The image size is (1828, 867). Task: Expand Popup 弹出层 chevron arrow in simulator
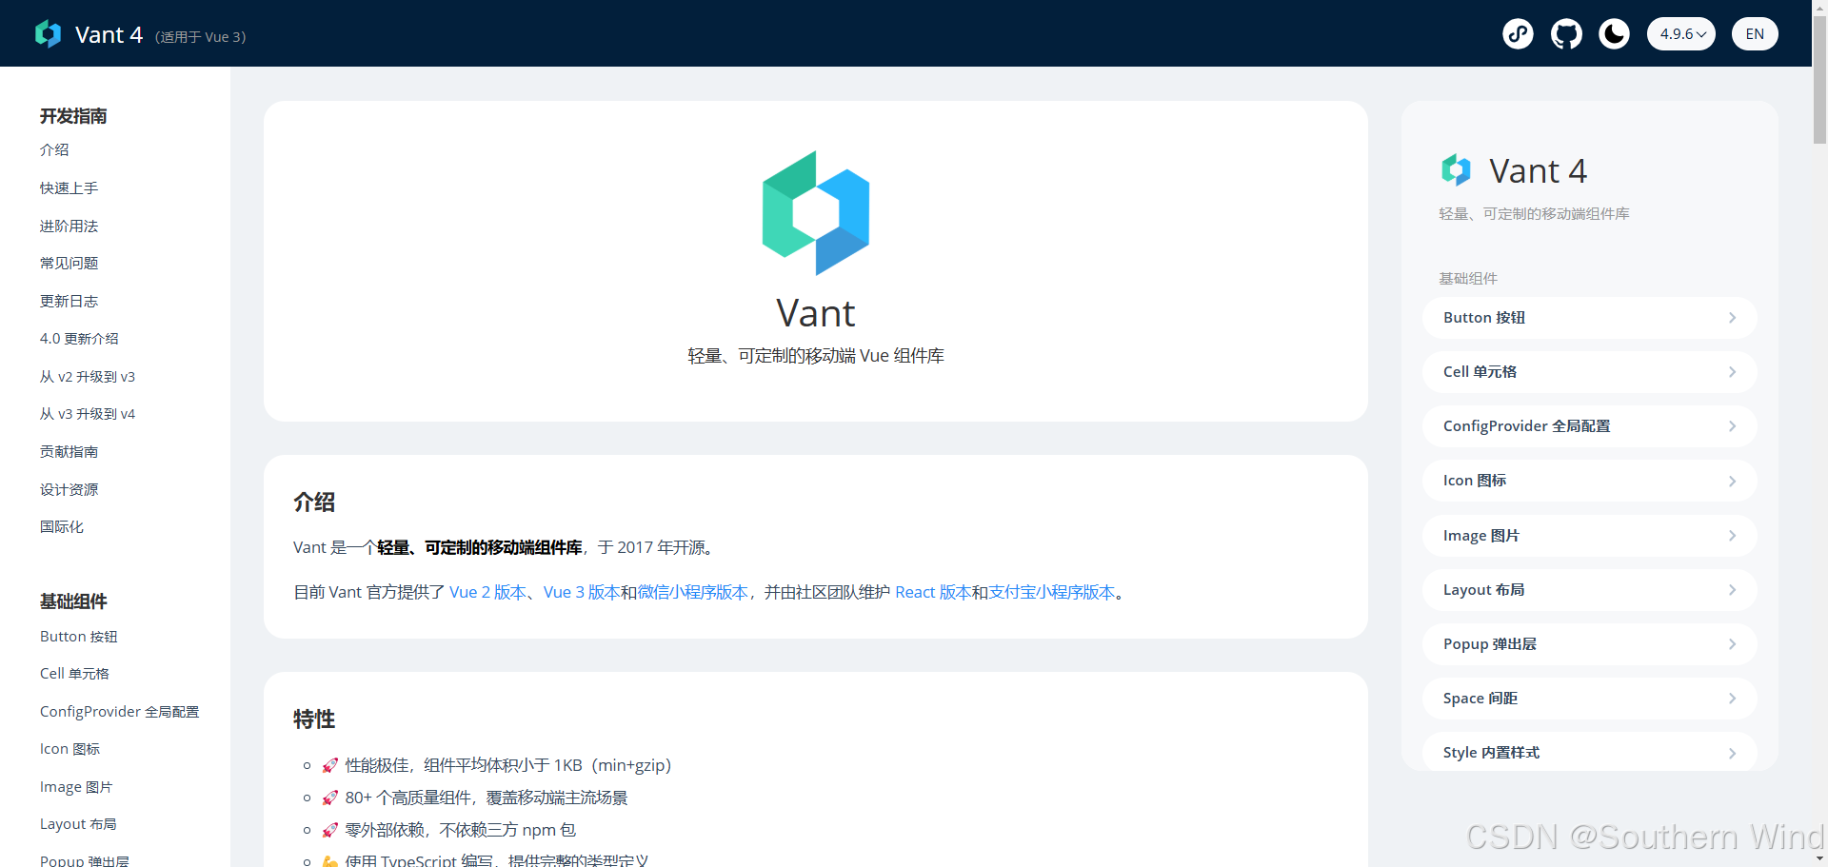1732,644
